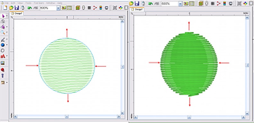Toggle the grid display button in left window toolbar
The height and width of the screenshot is (123, 254).
point(69,8)
